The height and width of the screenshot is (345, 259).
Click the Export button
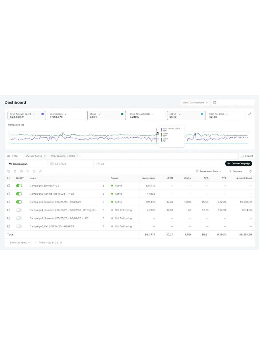click(247, 156)
